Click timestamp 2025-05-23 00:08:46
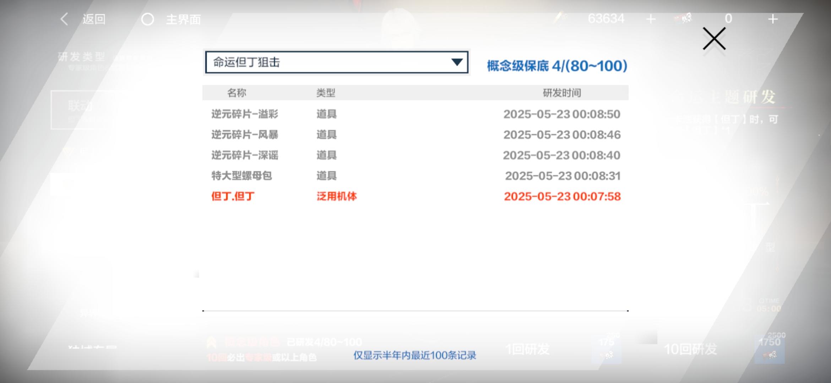This screenshot has width=831, height=383. click(x=562, y=135)
